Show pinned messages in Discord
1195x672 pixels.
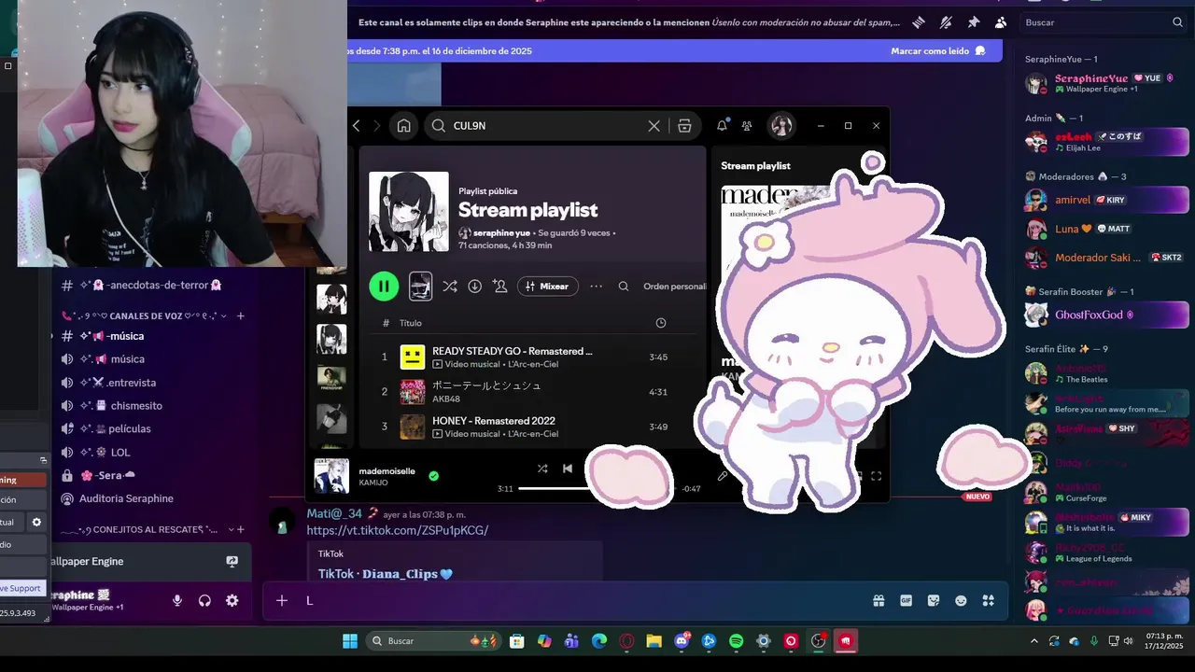click(x=974, y=22)
